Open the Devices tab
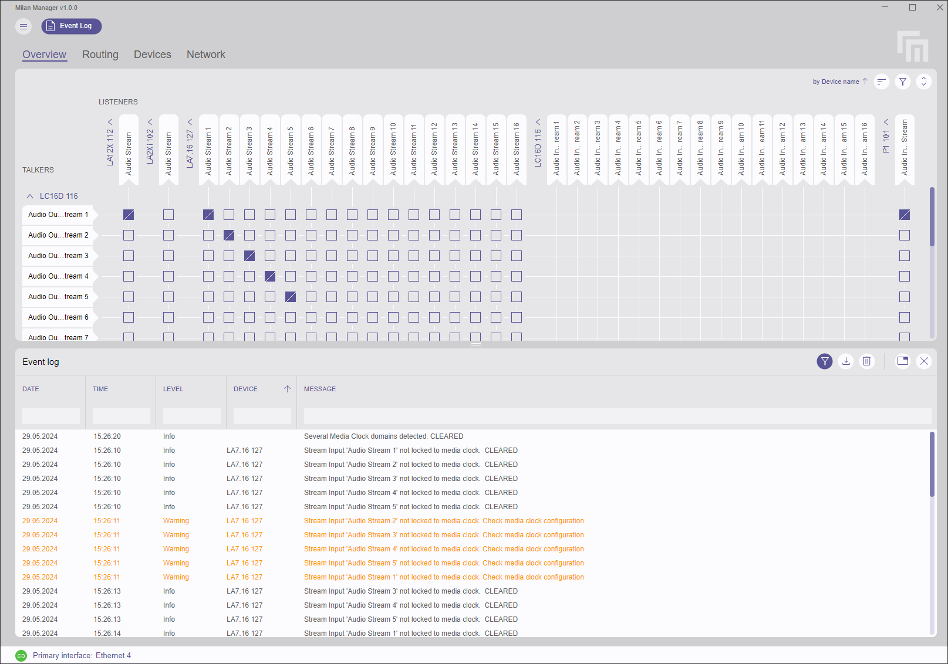 (153, 55)
